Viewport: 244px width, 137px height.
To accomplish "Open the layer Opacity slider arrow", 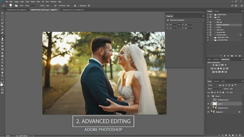I will pyautogui.click(x=235, y=89).
